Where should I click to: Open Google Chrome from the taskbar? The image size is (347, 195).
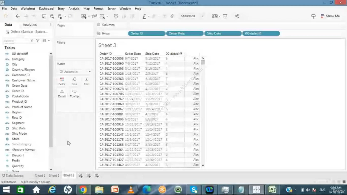pyautogui.click(x=83, y=190)
